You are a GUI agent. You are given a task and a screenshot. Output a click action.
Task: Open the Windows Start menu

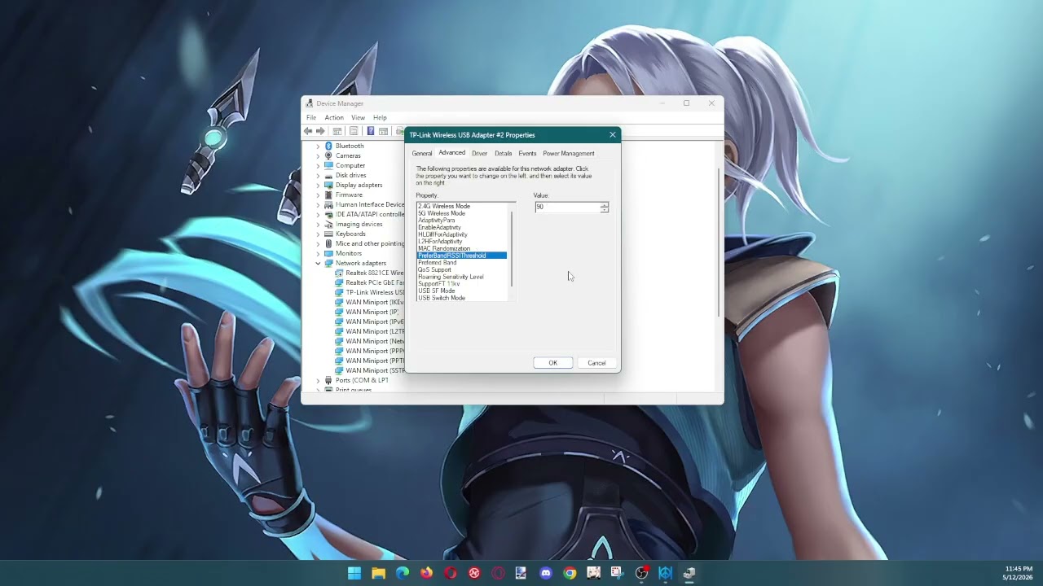pos(354,573)
